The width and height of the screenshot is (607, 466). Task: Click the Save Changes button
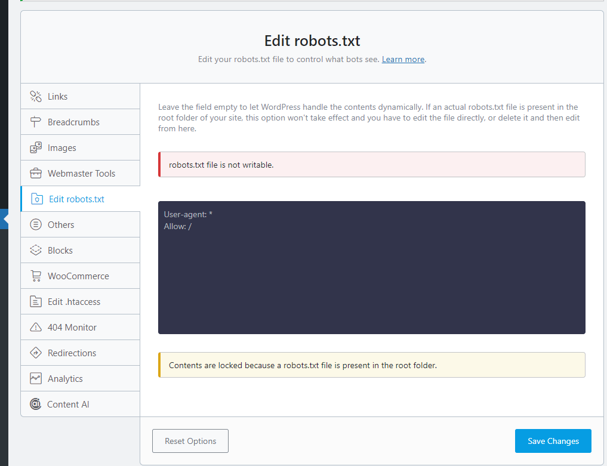pos(553,441)
